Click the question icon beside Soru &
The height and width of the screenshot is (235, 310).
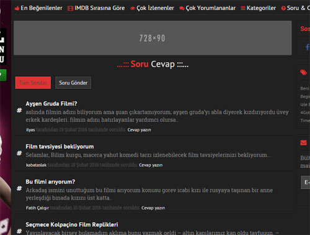(x=283, y=8)
